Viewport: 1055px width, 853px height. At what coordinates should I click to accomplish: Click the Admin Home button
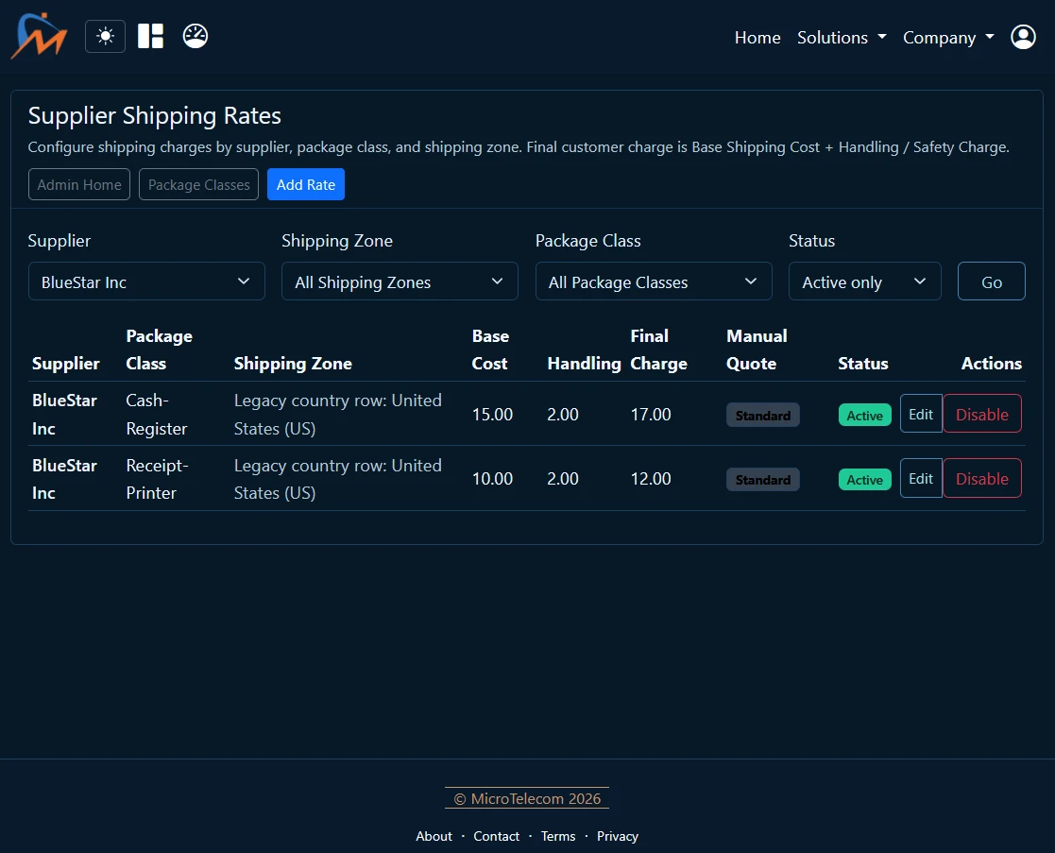coord(79,184)
